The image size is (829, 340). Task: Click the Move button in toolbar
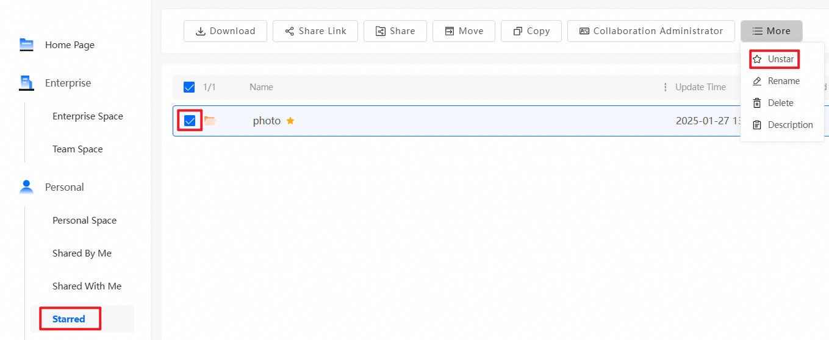[x=464, y=31]
